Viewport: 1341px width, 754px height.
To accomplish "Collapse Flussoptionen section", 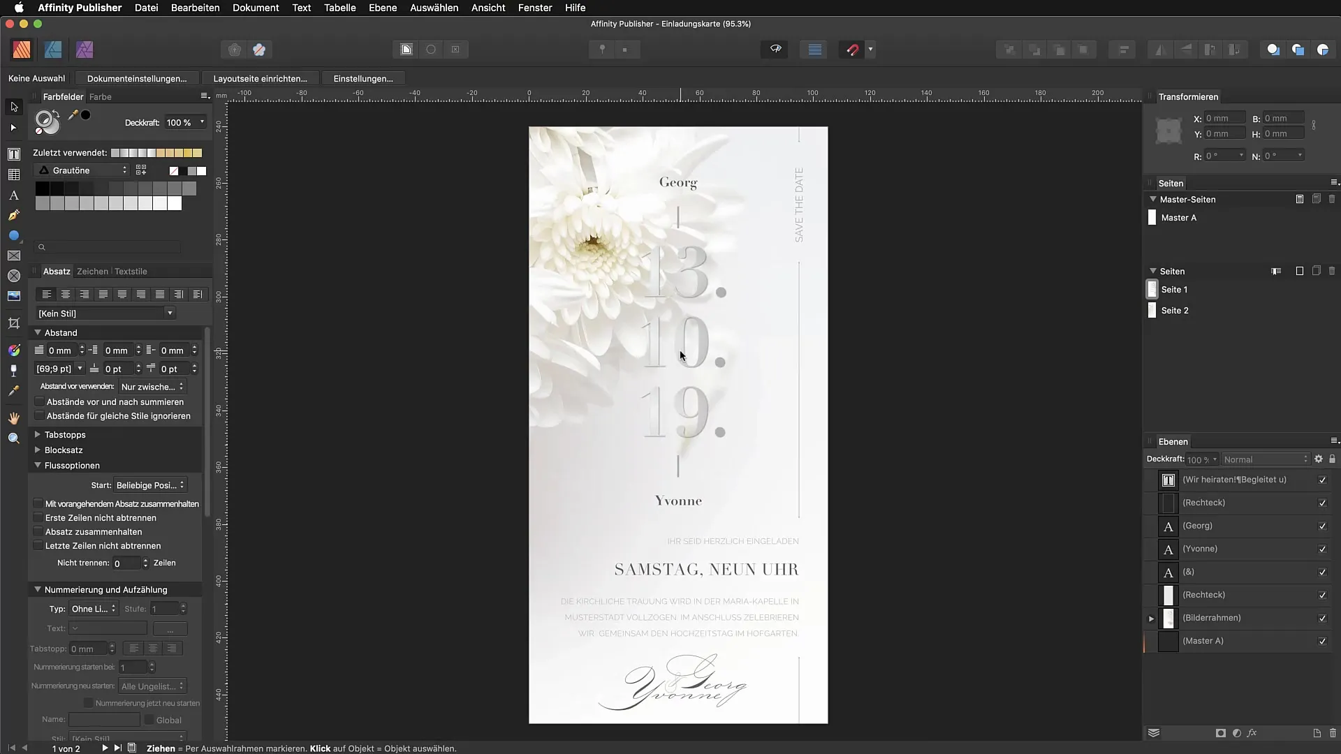I will click(38, 466).
